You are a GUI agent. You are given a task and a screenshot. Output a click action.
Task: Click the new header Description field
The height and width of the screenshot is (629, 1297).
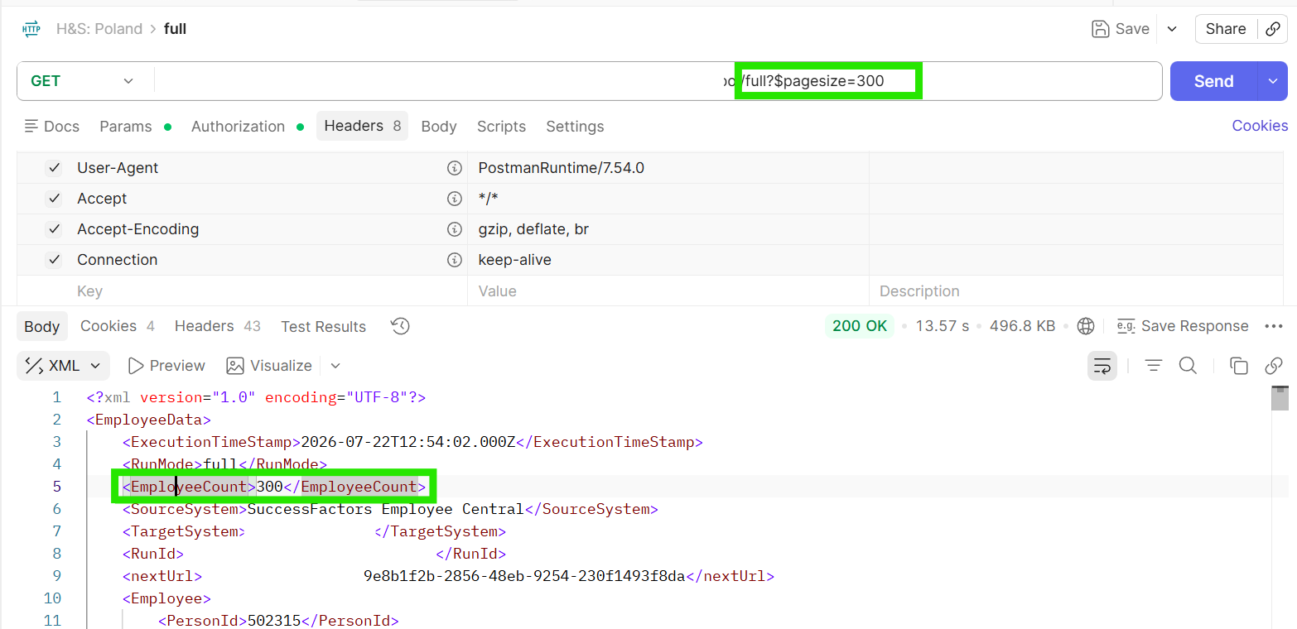(1076, 291)
